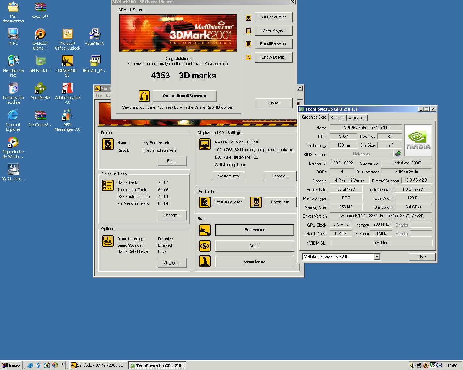Click the Save Project button
Image resolution: width=463 pixels, height=370 pixels.
point(273,31)
